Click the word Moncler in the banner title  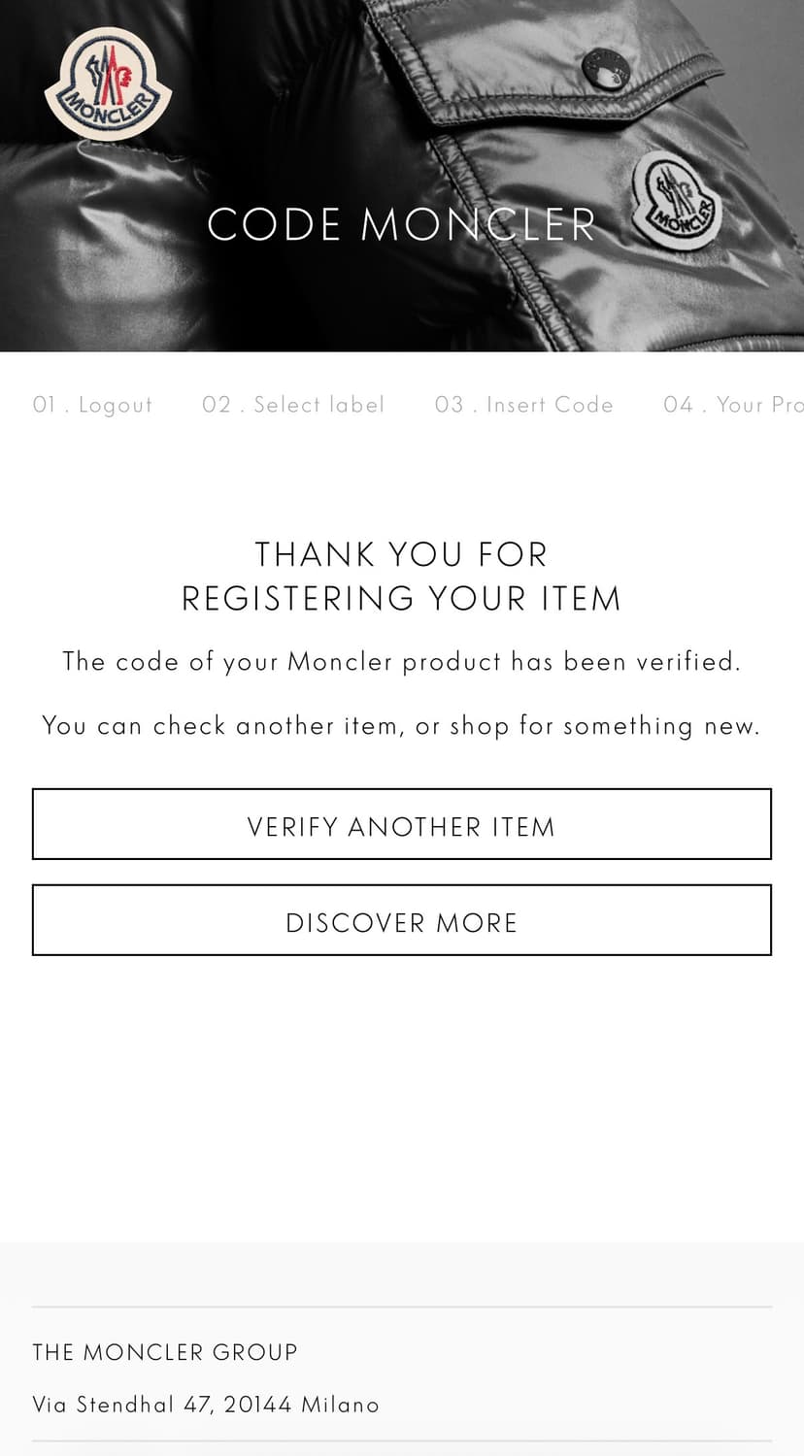tap(479, 225)
